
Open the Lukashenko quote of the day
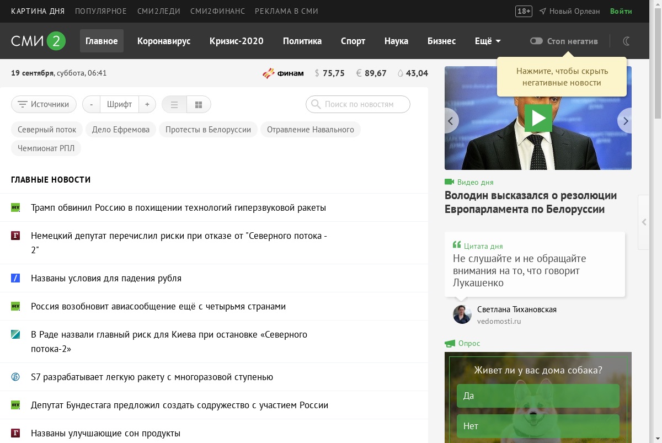(x=520, y=270)
